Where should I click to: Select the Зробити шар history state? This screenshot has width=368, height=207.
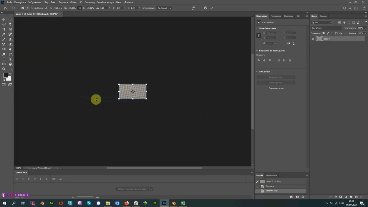point(281,191)
